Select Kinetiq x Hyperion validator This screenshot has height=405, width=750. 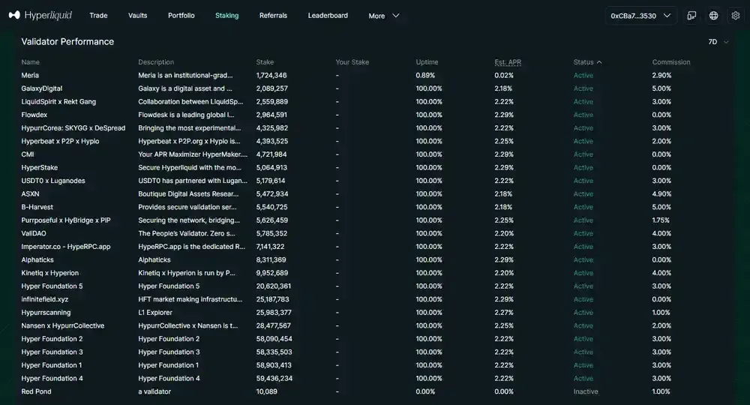pyautogui.click(x=49, y=273)
